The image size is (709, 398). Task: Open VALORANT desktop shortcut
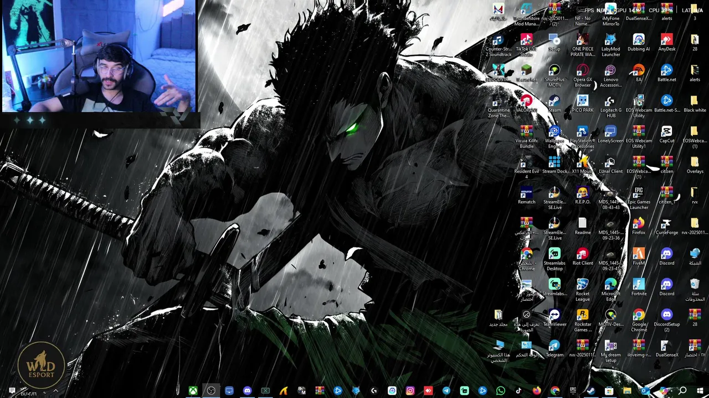tap(526, 104)
